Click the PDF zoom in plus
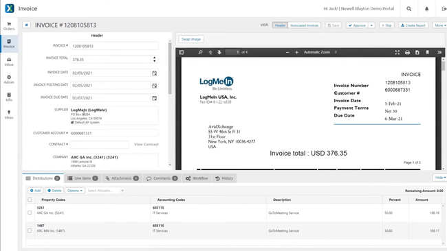 pos(296,52)
